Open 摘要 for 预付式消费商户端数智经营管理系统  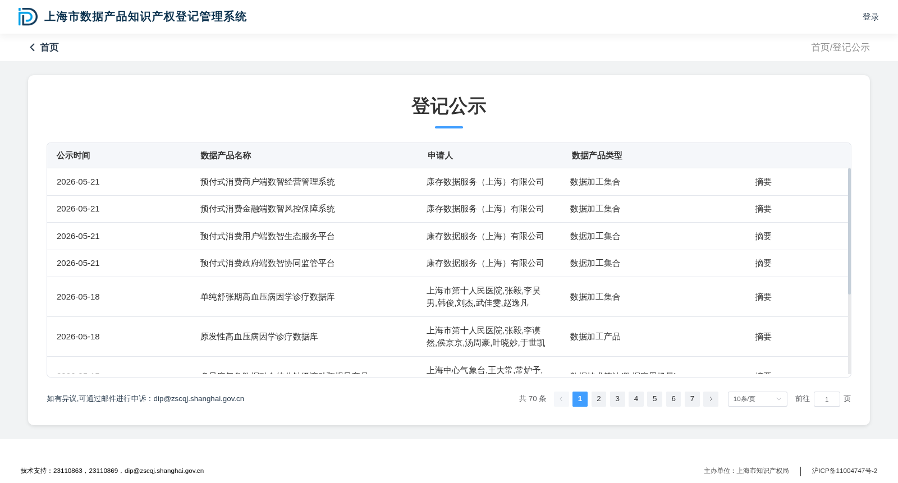763,182
